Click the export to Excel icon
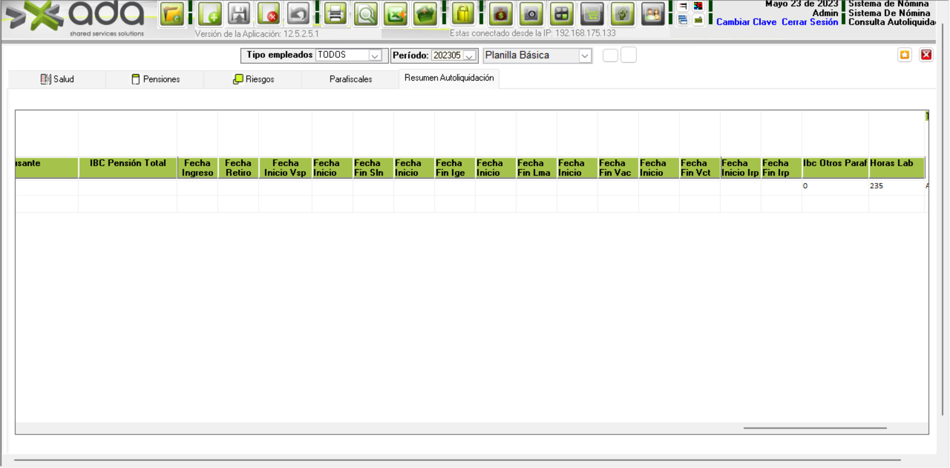Screen dimensions: 950x468 point(396,14)
